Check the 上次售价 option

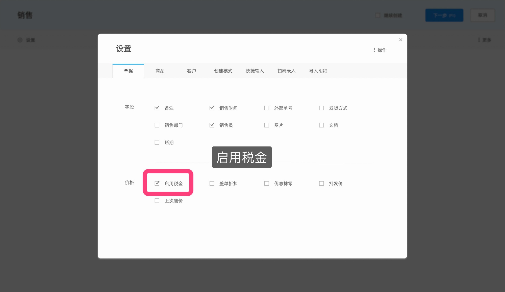click(157, 201)
